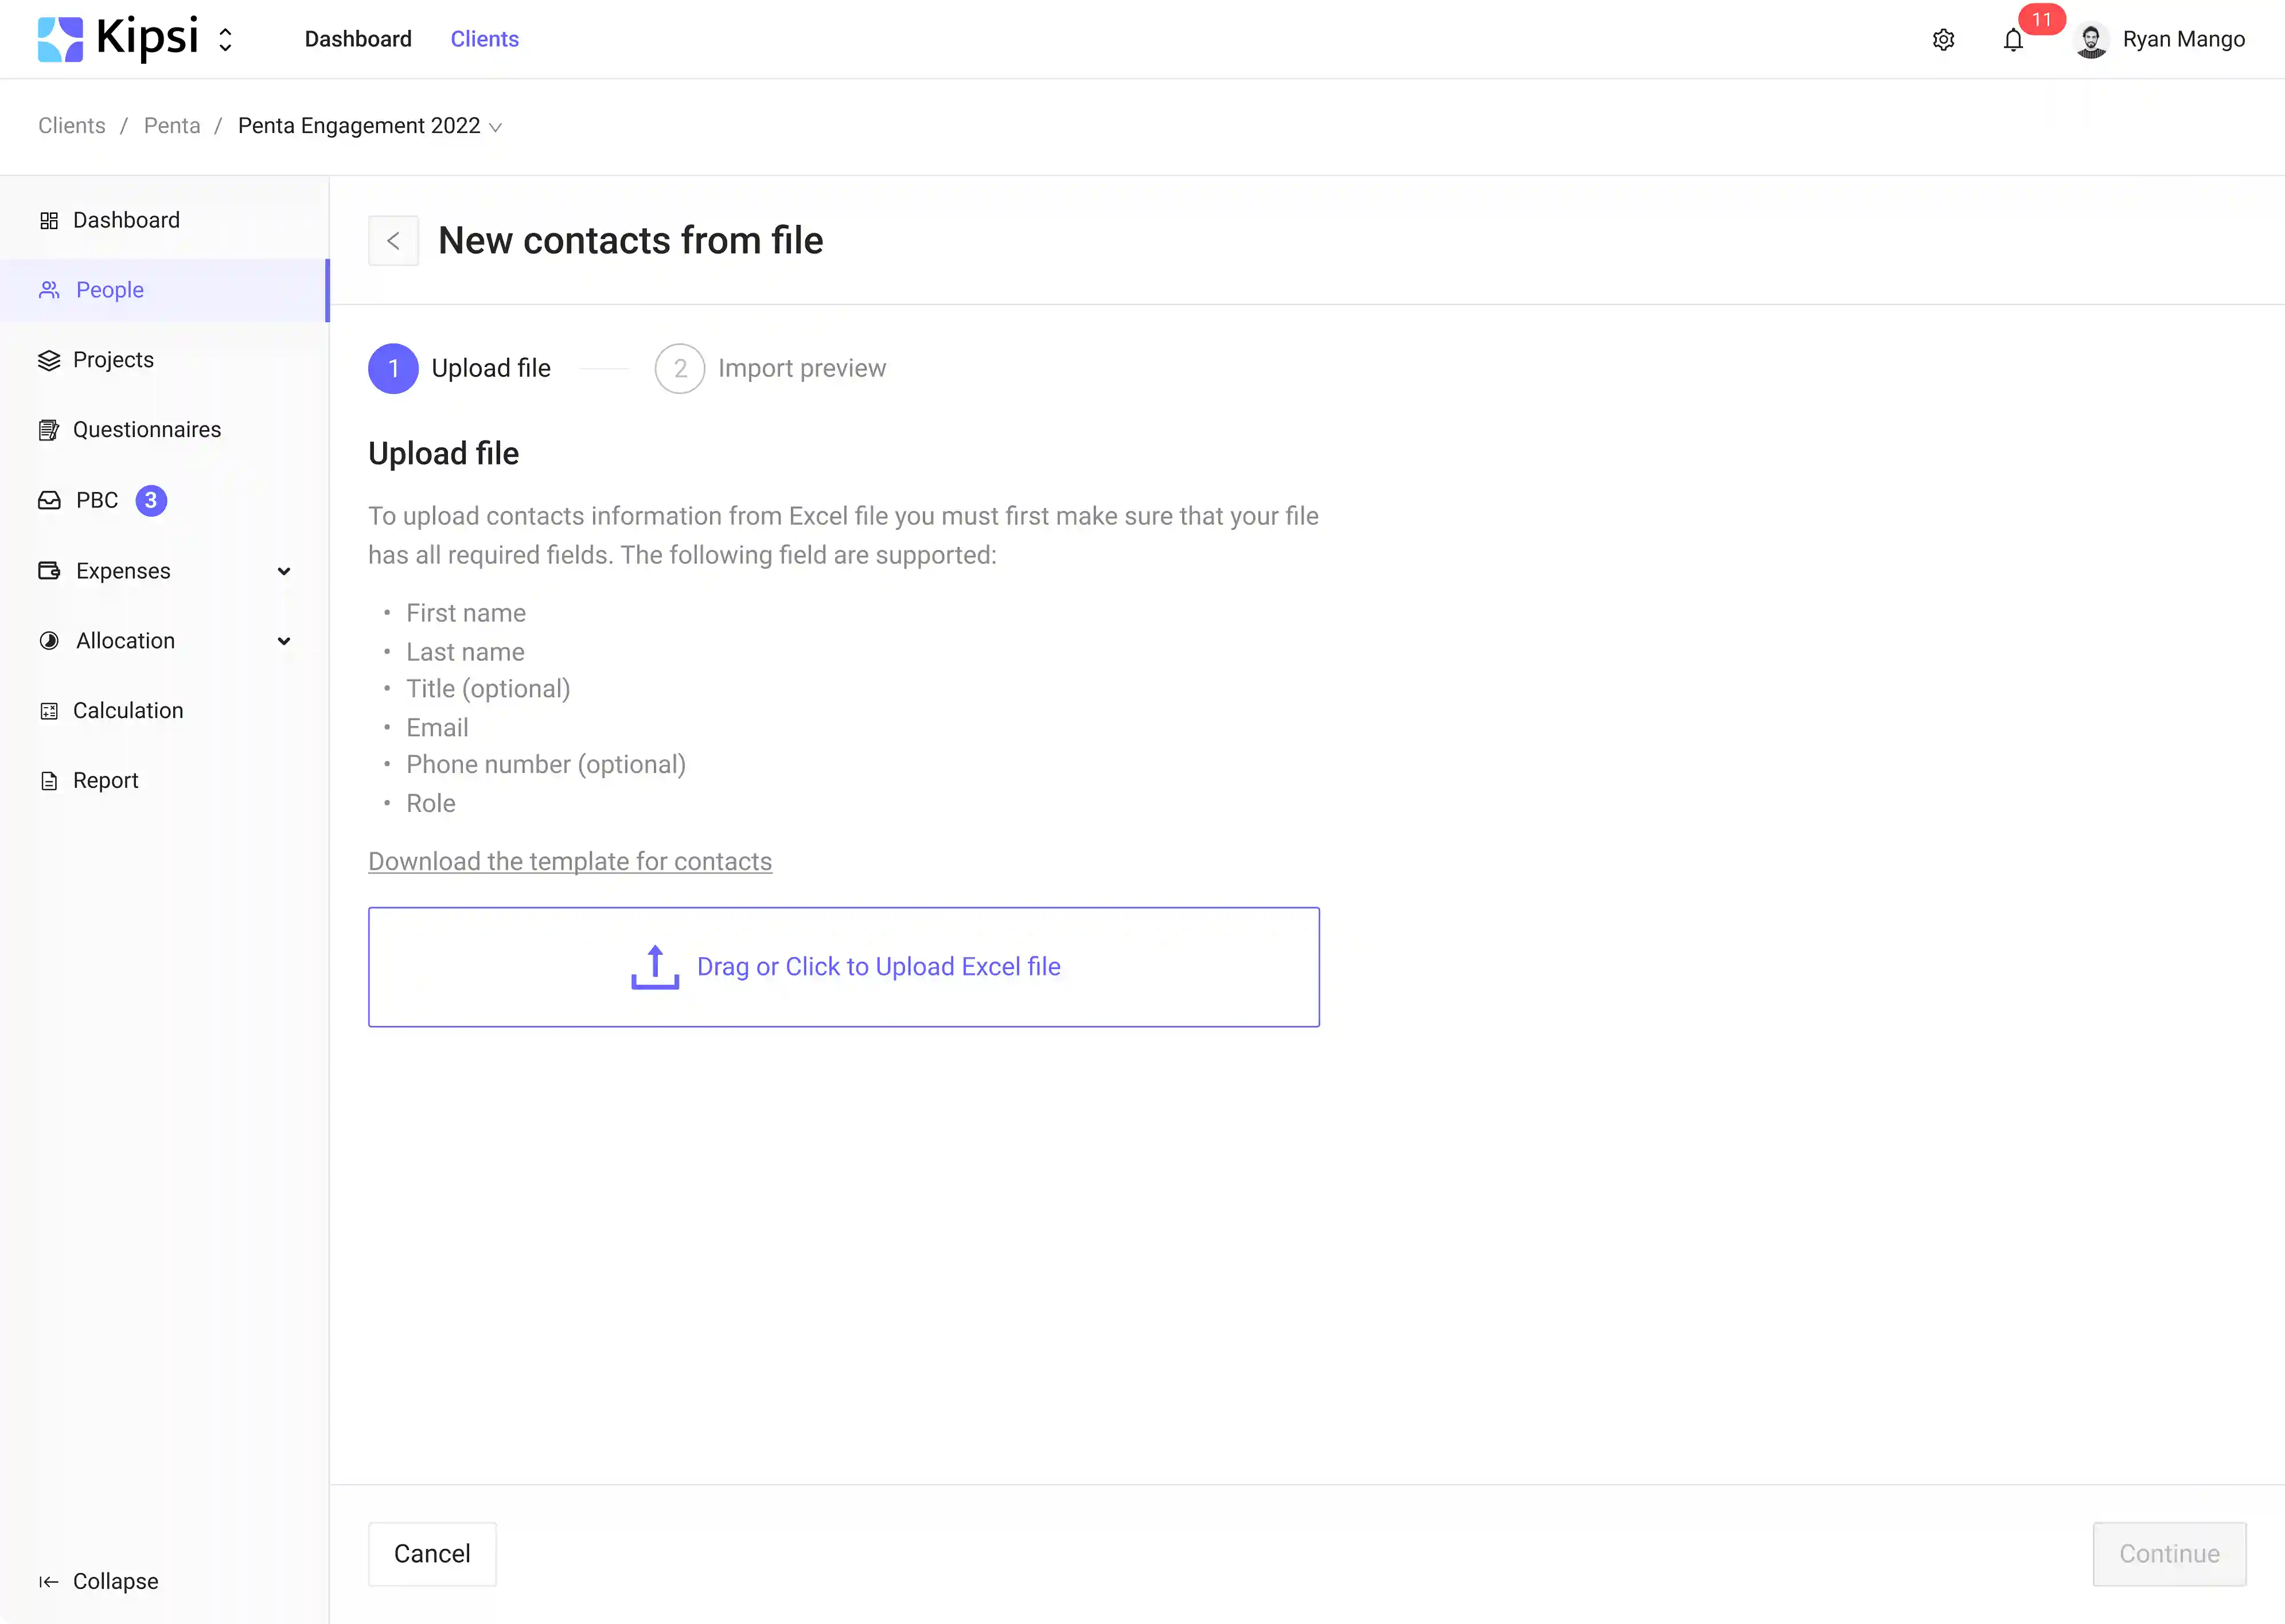The image size is (2285, 1624).
Task: Click the back arrow beside page title
Action: [393, 241]
